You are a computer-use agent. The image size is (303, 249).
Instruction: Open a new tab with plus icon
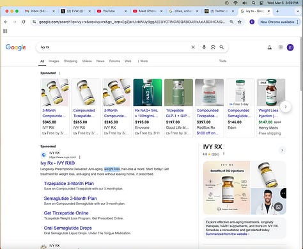click(277, 11)
